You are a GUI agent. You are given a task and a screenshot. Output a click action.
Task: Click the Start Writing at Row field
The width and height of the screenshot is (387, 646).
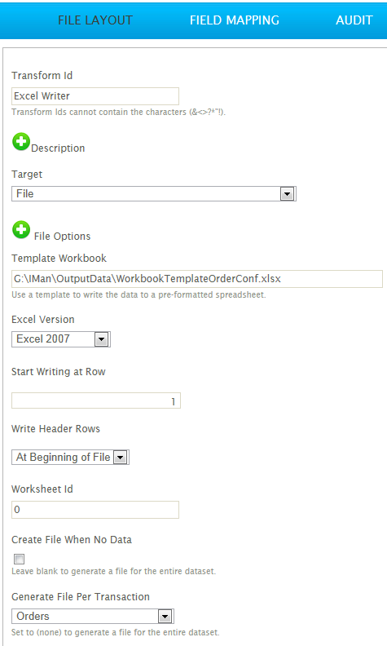(x=96, y=400)
